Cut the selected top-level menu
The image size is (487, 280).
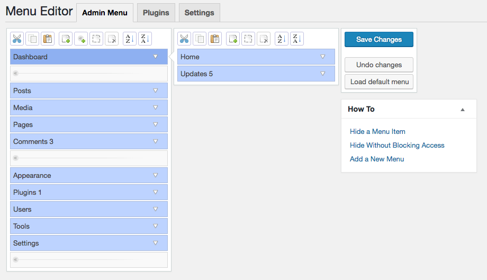click(x=17, y=39)
